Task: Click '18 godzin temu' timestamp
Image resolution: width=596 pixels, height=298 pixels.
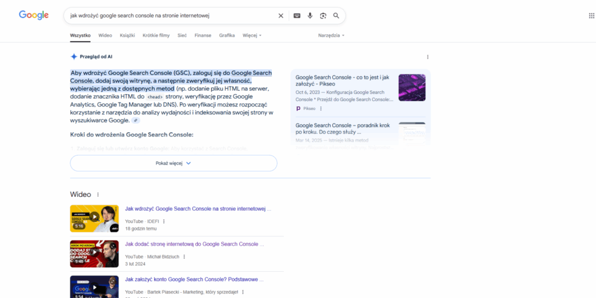Action: pyautogui.click(x=141, y=229)
